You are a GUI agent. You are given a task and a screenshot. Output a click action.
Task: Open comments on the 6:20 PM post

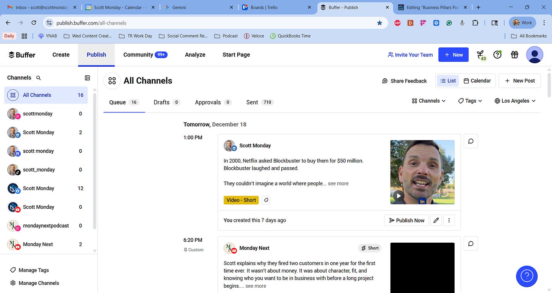click(471, 244)
